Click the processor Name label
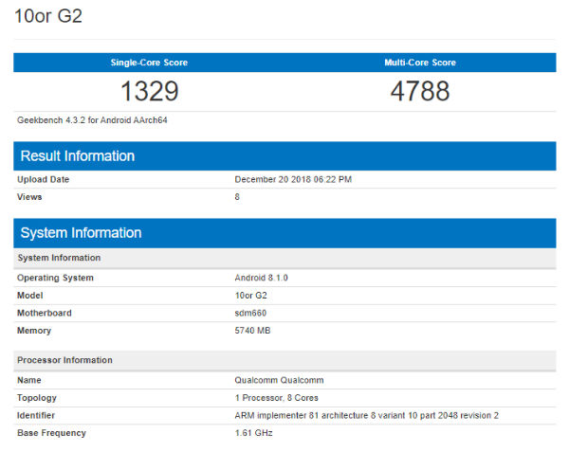The image size is (569, 452). (x=29, y=380)
